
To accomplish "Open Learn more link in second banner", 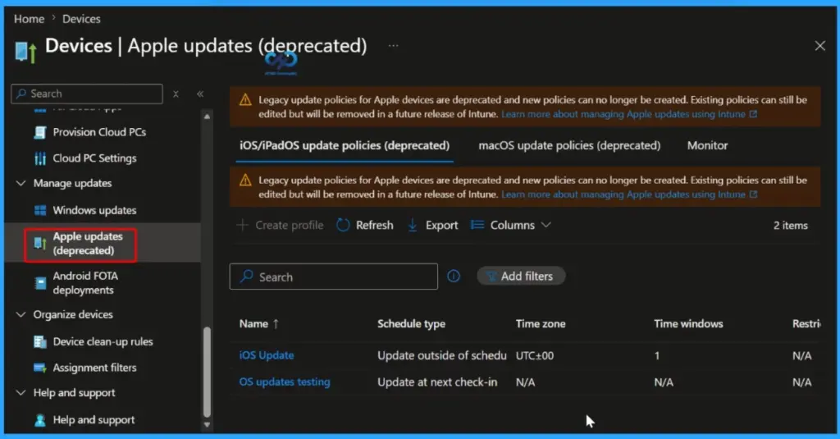I will pos(623,194).
